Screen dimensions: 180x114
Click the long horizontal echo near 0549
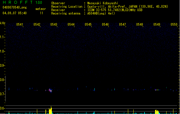(x=158, y=90)
